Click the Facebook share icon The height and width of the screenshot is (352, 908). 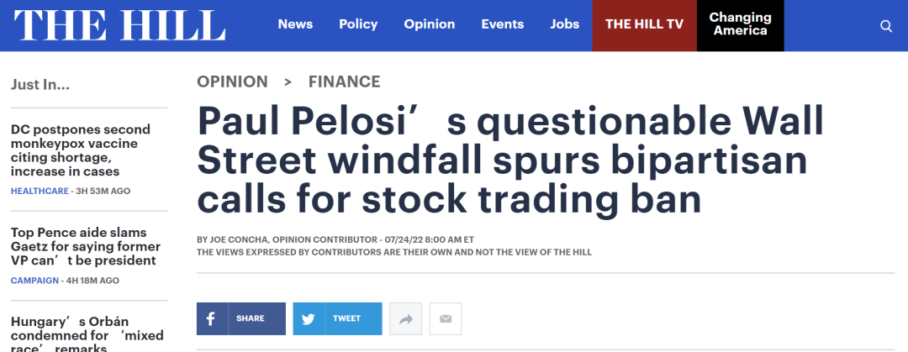(211, 319)
